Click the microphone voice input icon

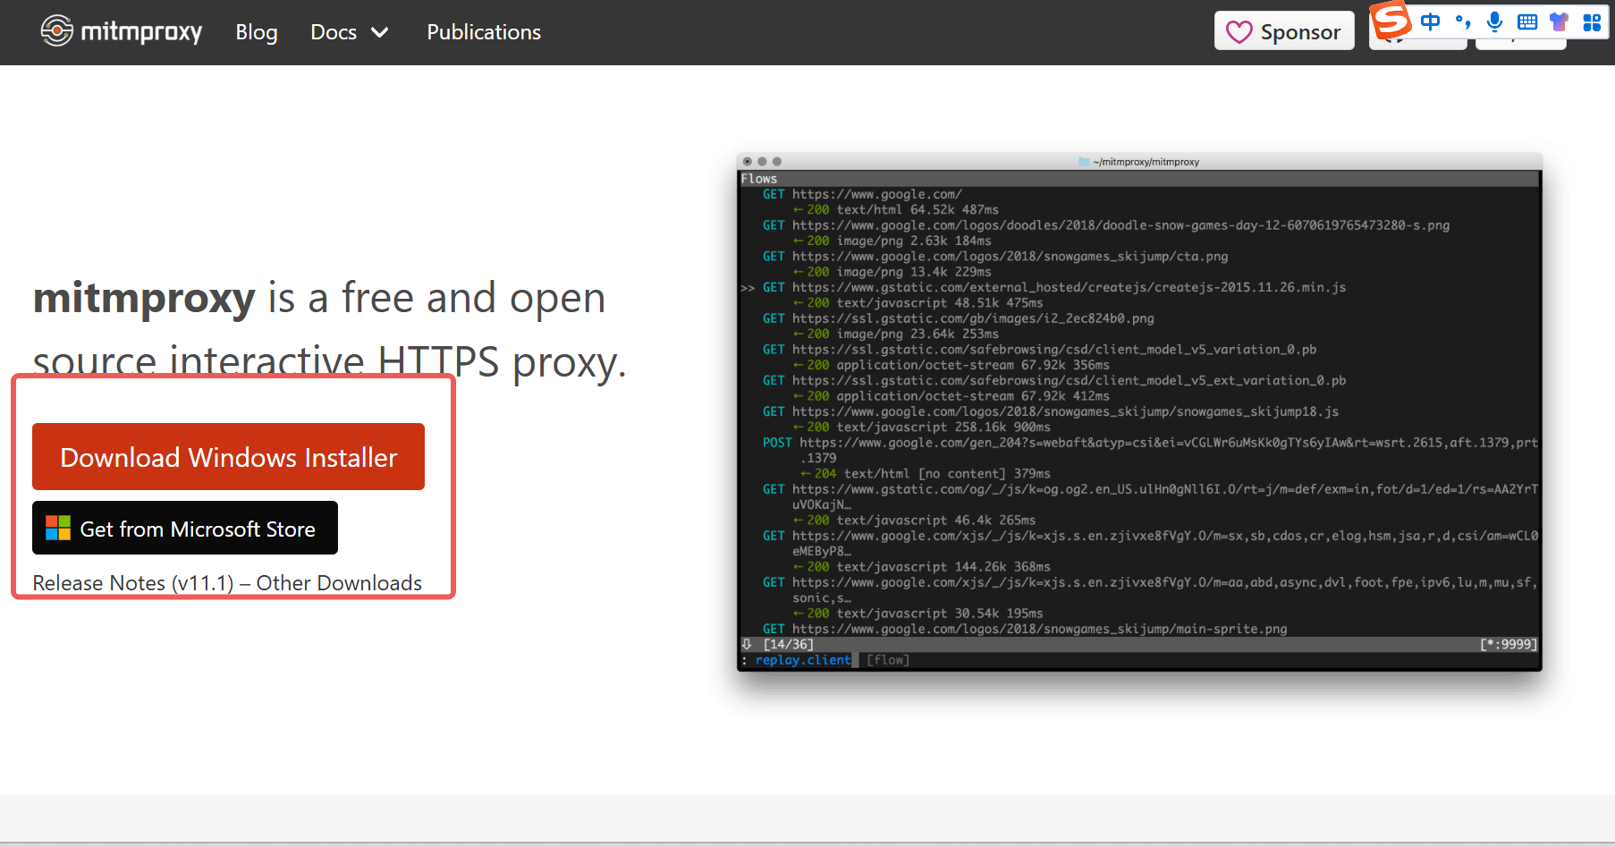click(1494, 21)
